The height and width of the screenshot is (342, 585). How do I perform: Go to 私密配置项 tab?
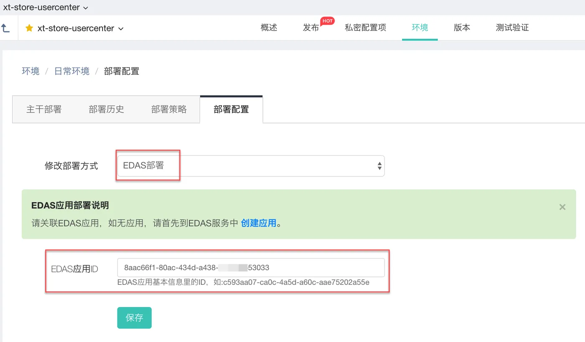click(365, 28)
